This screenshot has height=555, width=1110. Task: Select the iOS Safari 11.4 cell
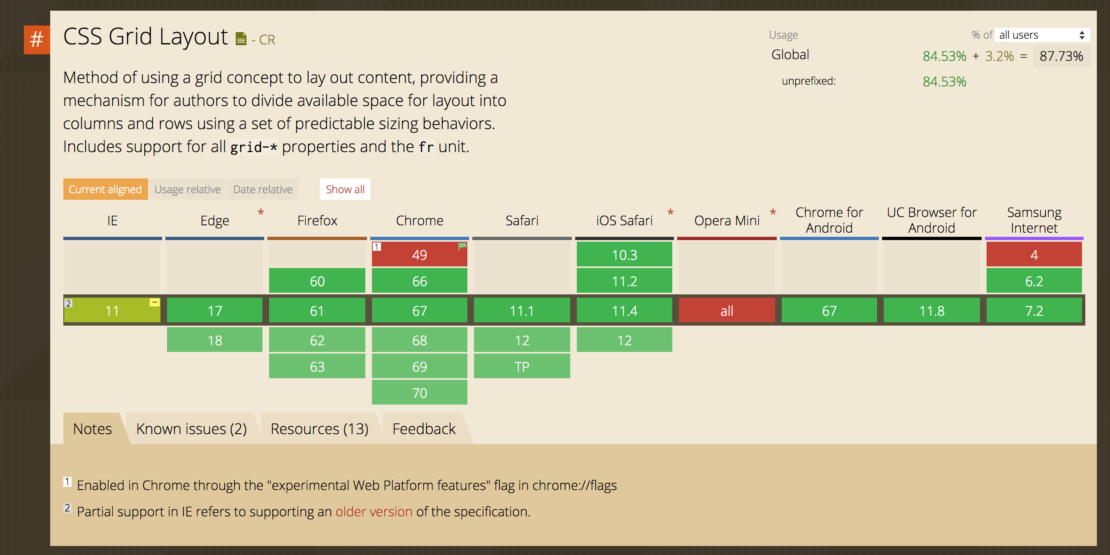(625, 310)
